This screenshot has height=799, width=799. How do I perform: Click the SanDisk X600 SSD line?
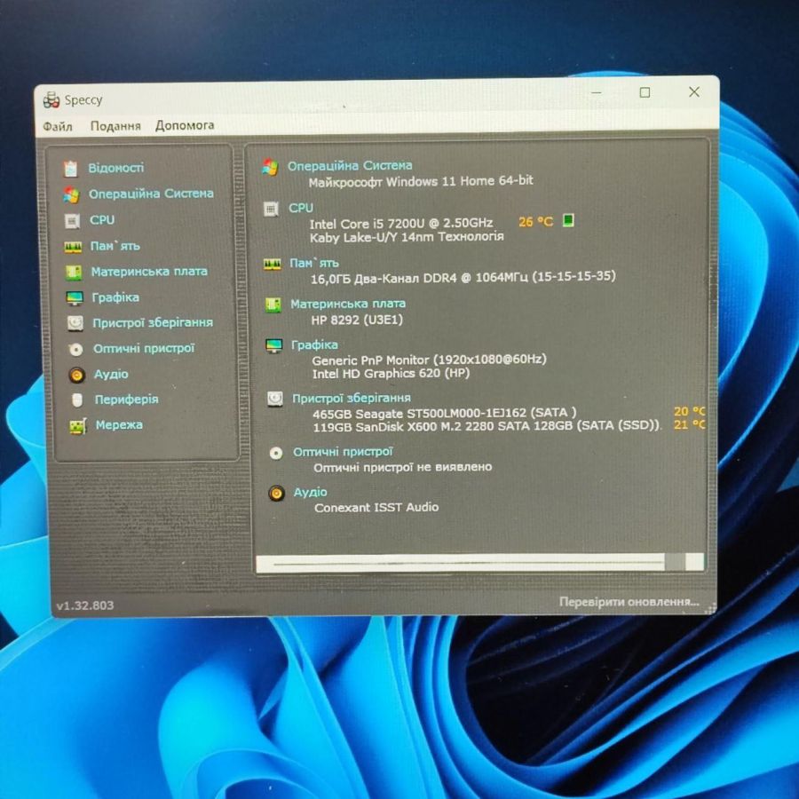[x=487, y=426]
